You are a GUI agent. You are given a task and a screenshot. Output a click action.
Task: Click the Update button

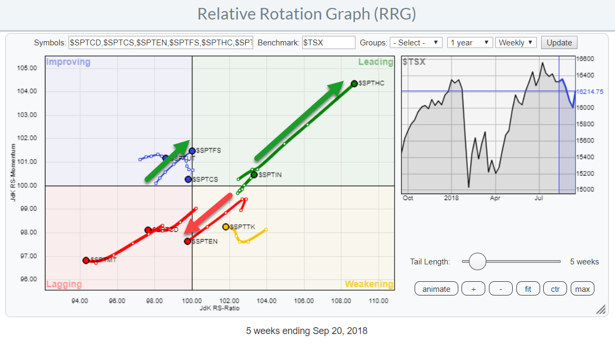pos(559,42)
